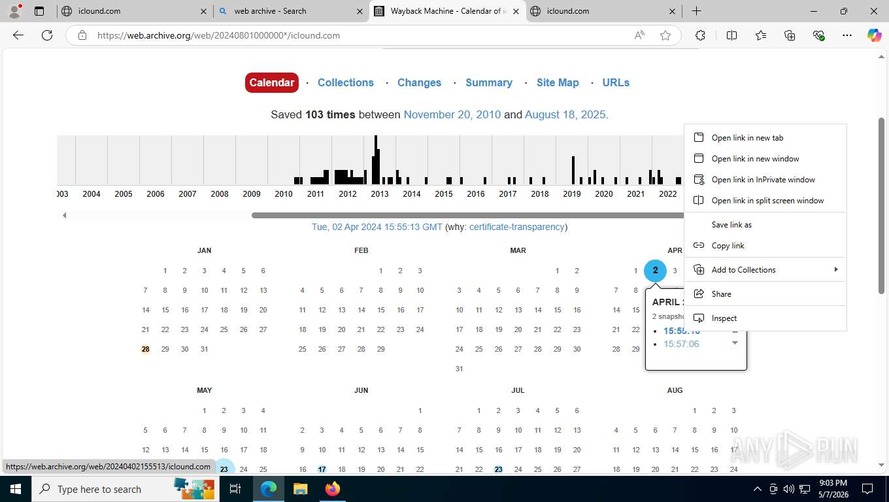Close the Wayback Machine tab
The height and width of the screenshot is (502, 889).
tap(516, 11)
